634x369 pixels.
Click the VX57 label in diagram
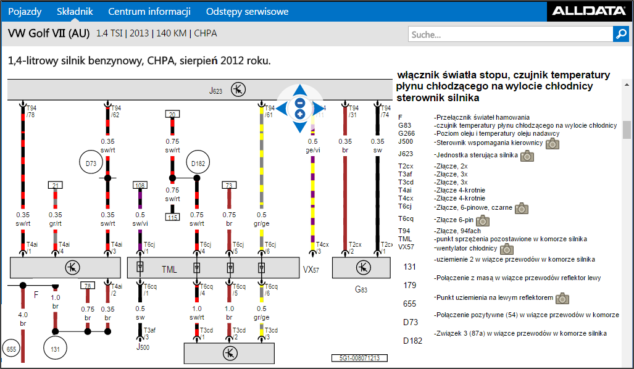[x=311, y=270]
